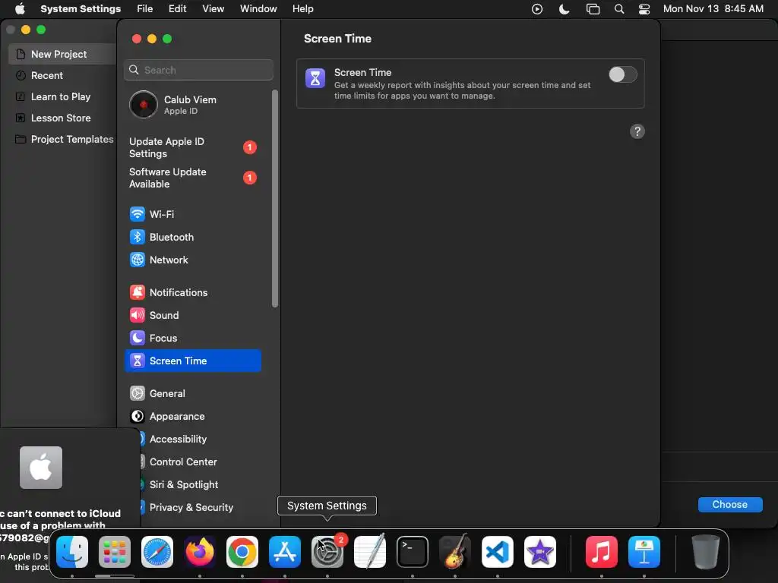Open the Window menu

pyautogui.click(x=258, y=9)
